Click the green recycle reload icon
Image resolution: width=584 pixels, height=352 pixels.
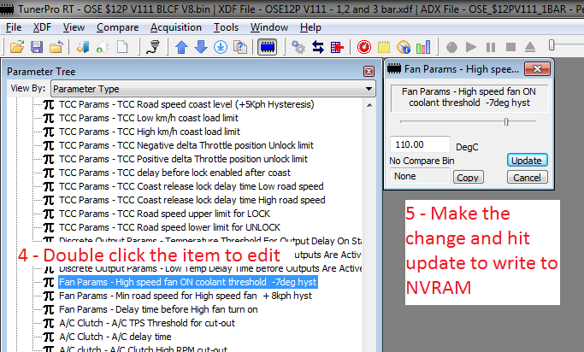pos(103,47)
